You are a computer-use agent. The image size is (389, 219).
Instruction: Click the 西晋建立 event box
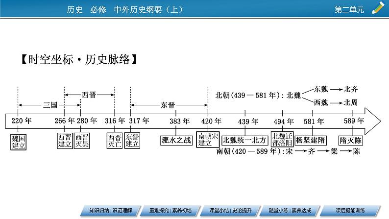(x=65, y=141)
